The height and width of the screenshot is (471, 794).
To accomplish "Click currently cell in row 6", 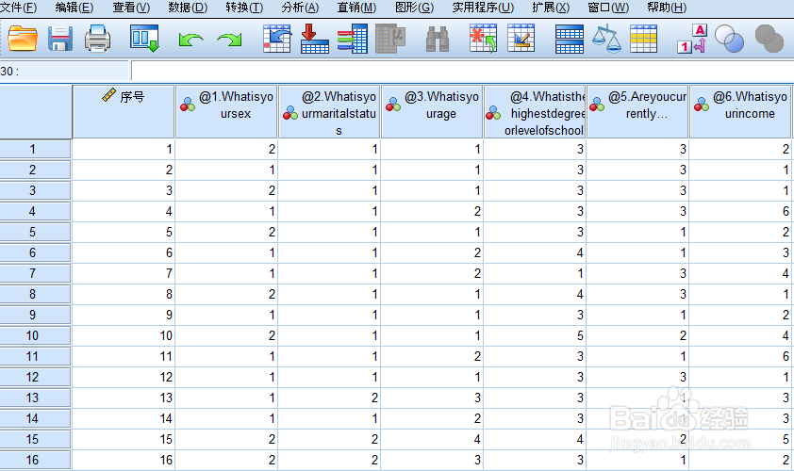I will pyautogui.click(x=637, y=253).
